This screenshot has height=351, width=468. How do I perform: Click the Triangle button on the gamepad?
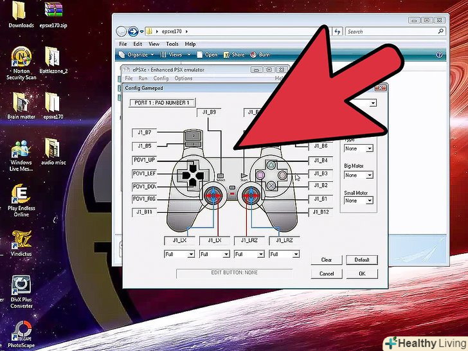[271, 165]
